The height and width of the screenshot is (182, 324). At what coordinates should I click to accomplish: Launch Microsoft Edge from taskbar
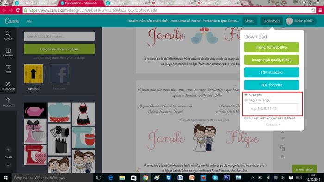(x=111, y=178)
